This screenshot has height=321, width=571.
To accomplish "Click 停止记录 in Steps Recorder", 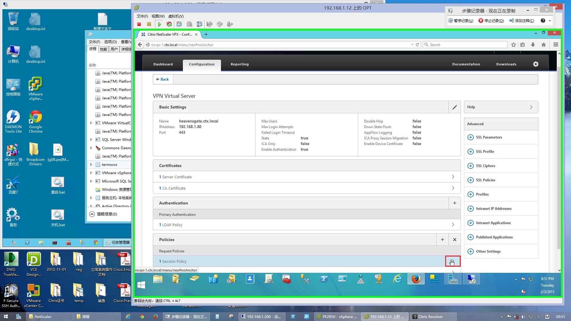I will tap(491, 21).
